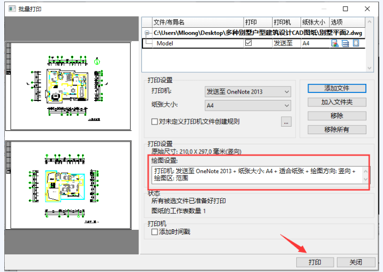383x272 pixels.
Task: Click the dashed rectangle icon in Model row
Action: pyautogui.click(x=356, y=43)
